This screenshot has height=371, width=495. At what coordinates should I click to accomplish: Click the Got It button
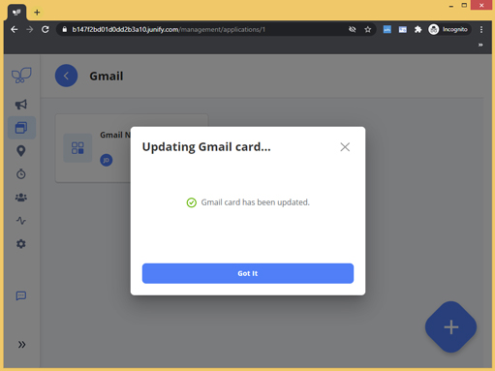(248, 273)
